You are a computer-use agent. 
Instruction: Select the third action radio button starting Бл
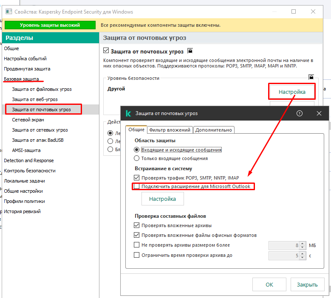[x=110, y=149]
